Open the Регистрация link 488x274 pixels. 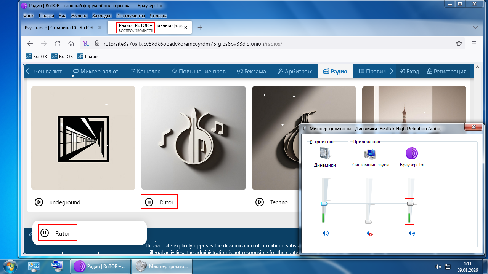tap(446, 71)
